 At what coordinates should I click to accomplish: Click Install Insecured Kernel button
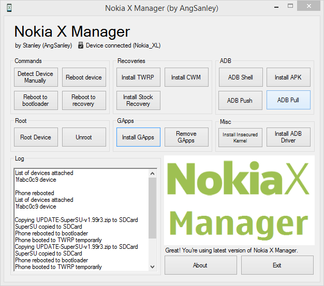tap(240, 137)
